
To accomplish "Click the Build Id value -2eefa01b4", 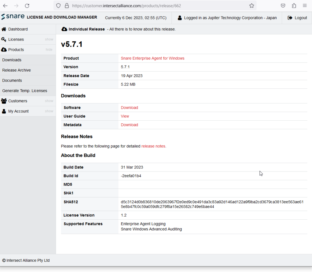I will (x=131, y=176).
